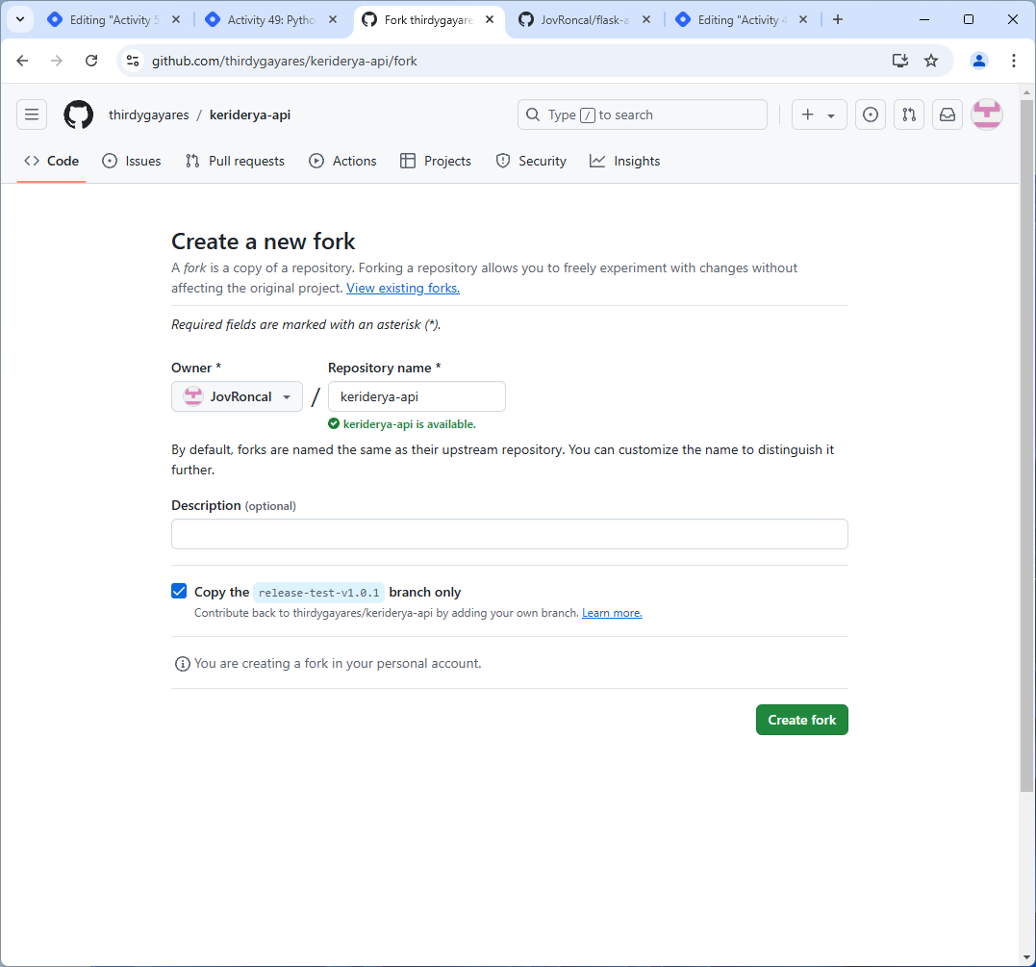Expand the create new plus dropdown
The width and height of the screenshot is (1036, 967).
pyautogui.click(x=819, y=115)
